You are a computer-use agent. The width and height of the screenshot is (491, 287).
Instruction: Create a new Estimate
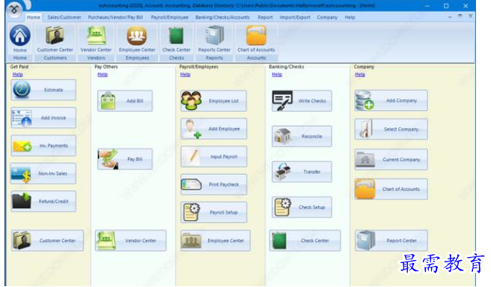[x=43, y=90]
